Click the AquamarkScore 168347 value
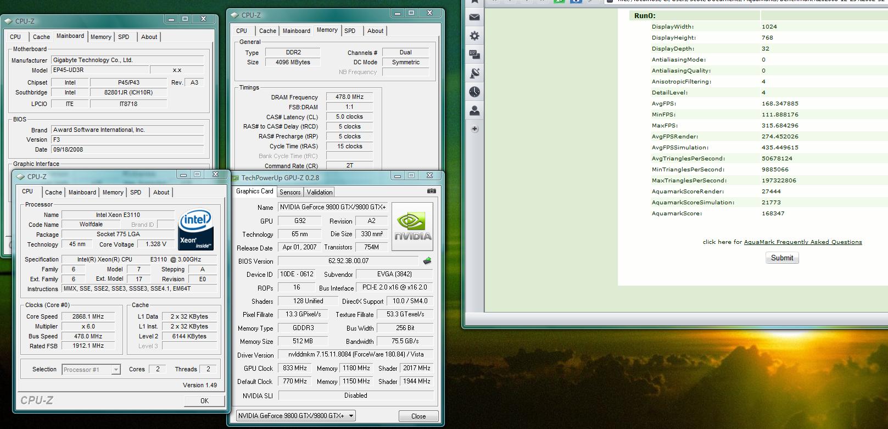Screen dimensions: 888x429 point(773,213)
